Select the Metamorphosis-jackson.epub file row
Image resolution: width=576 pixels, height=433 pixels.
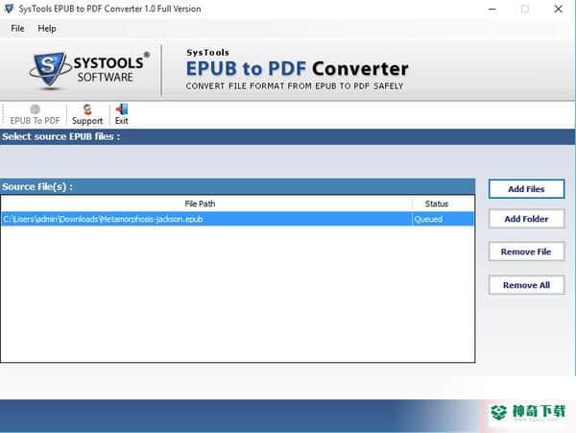coord(237,219)
